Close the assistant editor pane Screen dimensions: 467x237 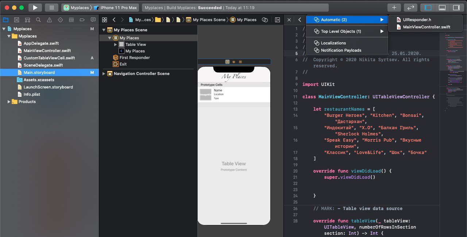pos(289,20)
